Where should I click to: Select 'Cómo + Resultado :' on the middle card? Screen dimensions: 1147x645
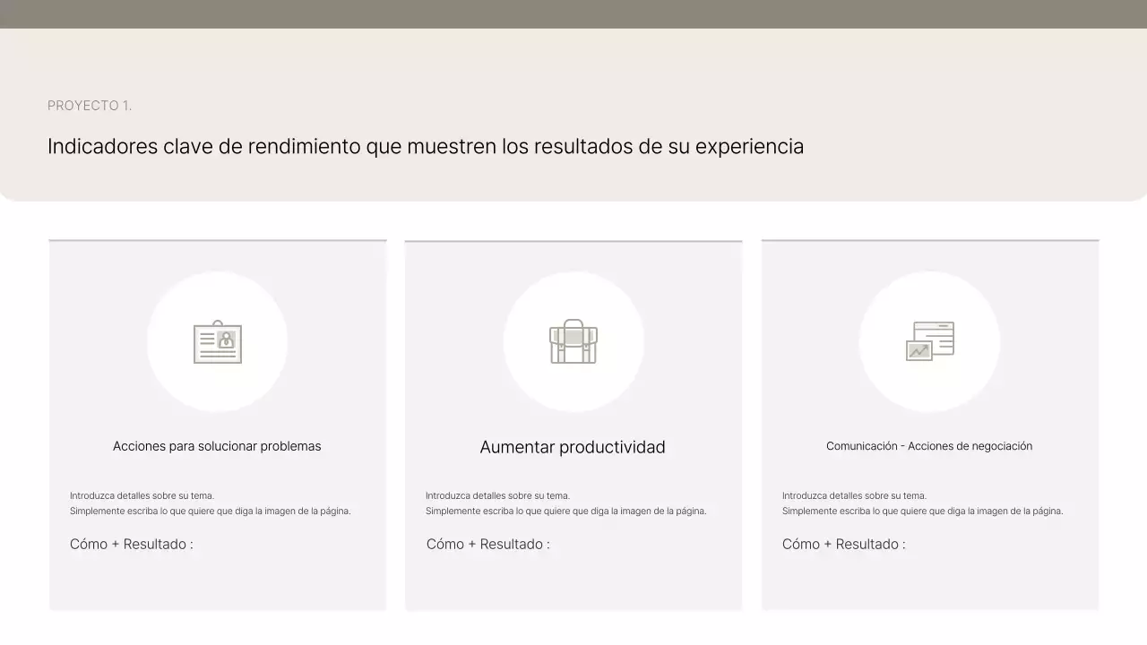[x=487, y=544]
